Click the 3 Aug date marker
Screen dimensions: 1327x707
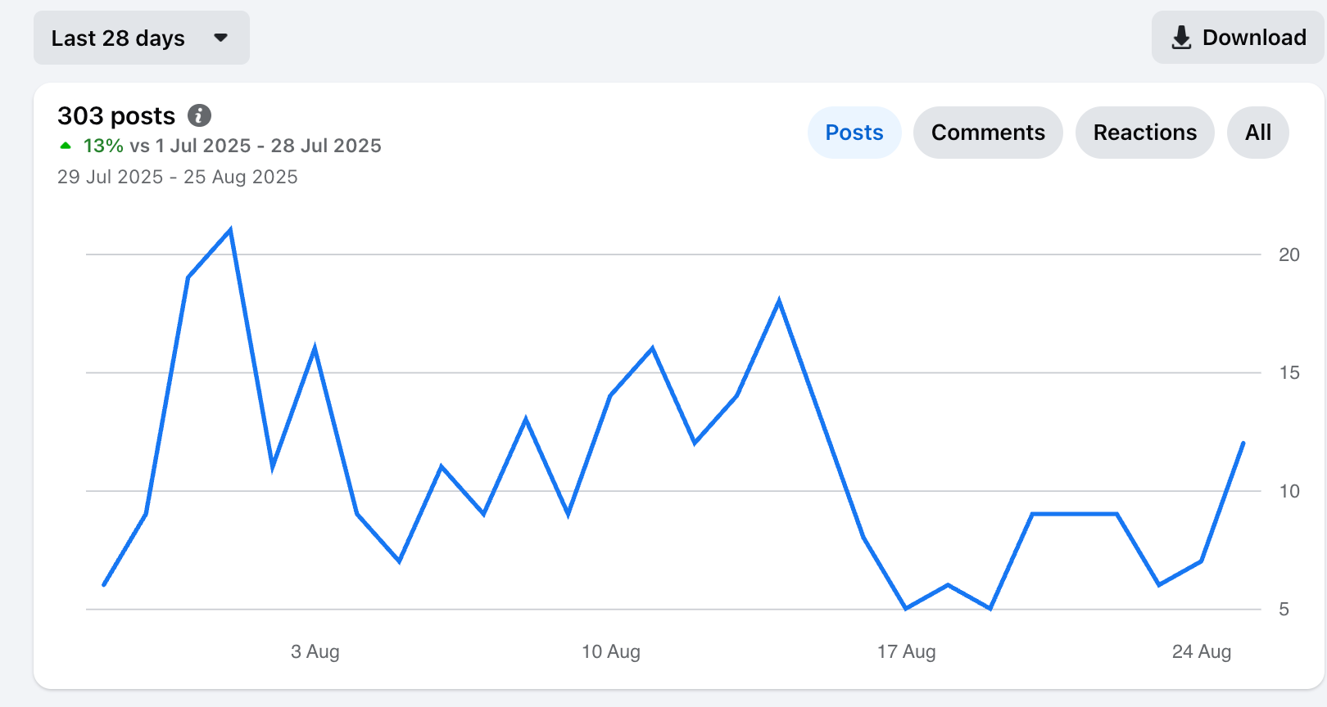click(x=315, y=651)
